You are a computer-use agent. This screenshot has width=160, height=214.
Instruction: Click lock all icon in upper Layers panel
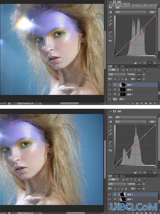(126, 79)
